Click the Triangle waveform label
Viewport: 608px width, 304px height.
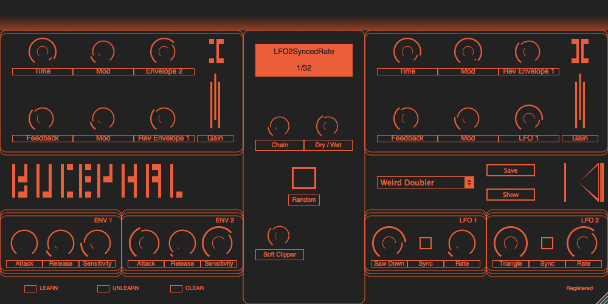[x=510, y=264]
